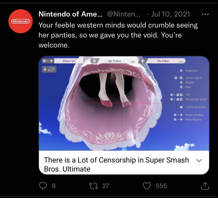Open the Censorship in Super Smash Bros. article title
This screenshot has width=218, height=198.
[116, 164]
